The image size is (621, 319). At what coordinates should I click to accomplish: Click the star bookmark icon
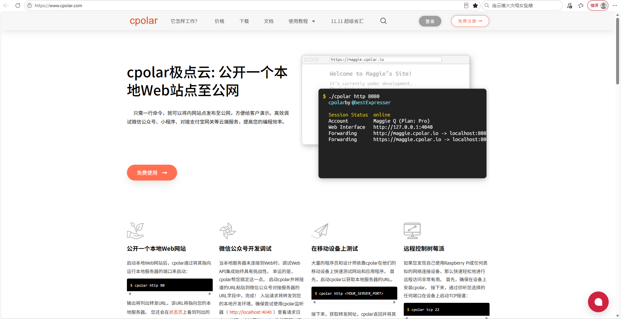tap(475, 5)
